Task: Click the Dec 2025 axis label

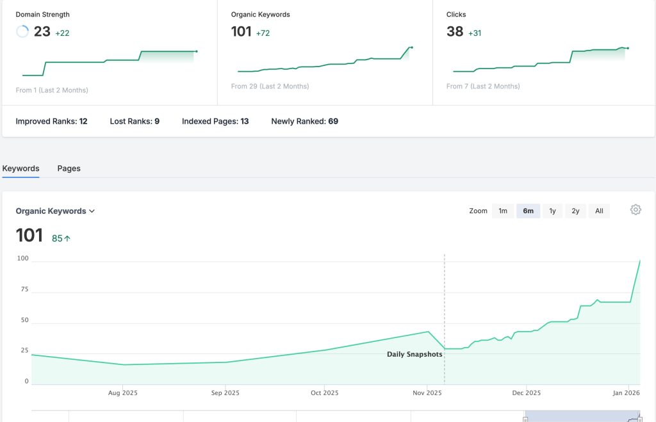Action: click(527, 393)
